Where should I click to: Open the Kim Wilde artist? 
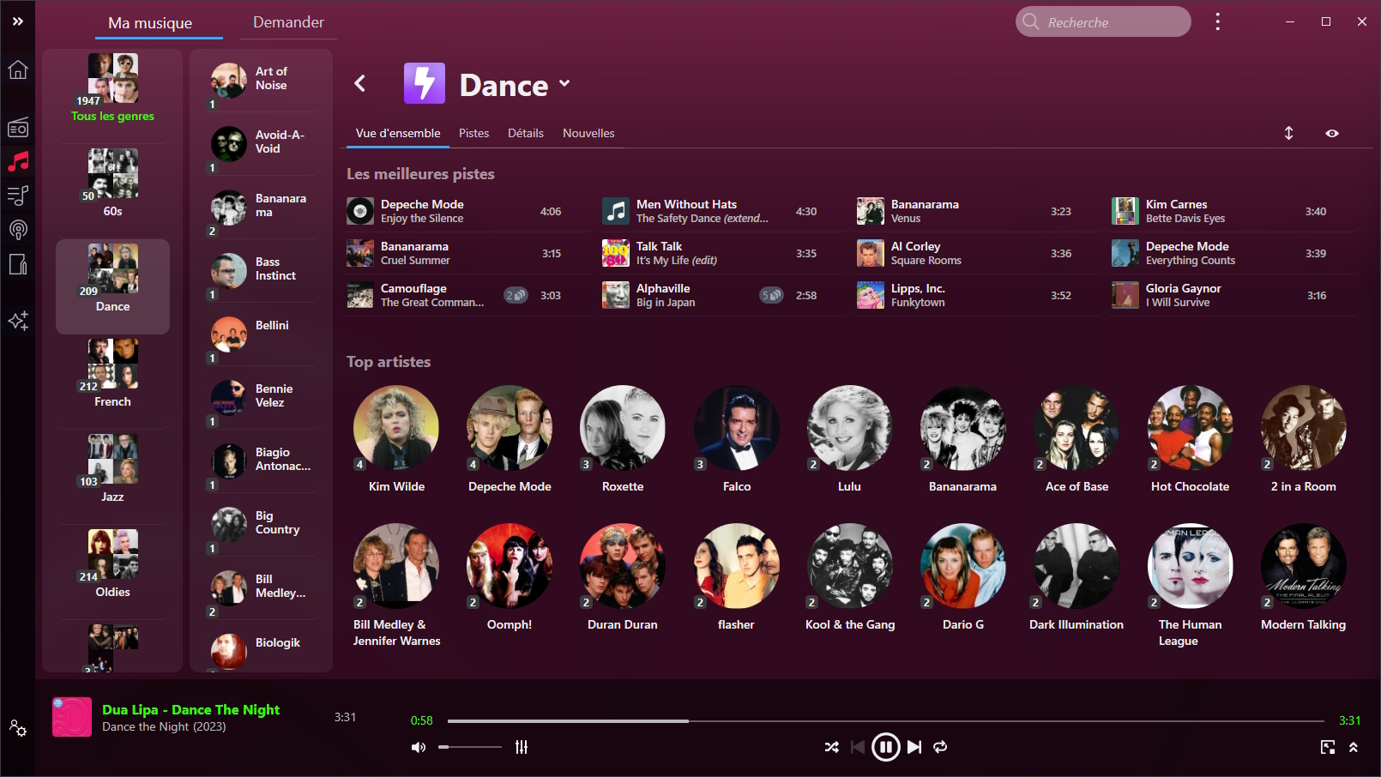coord(396,438)
